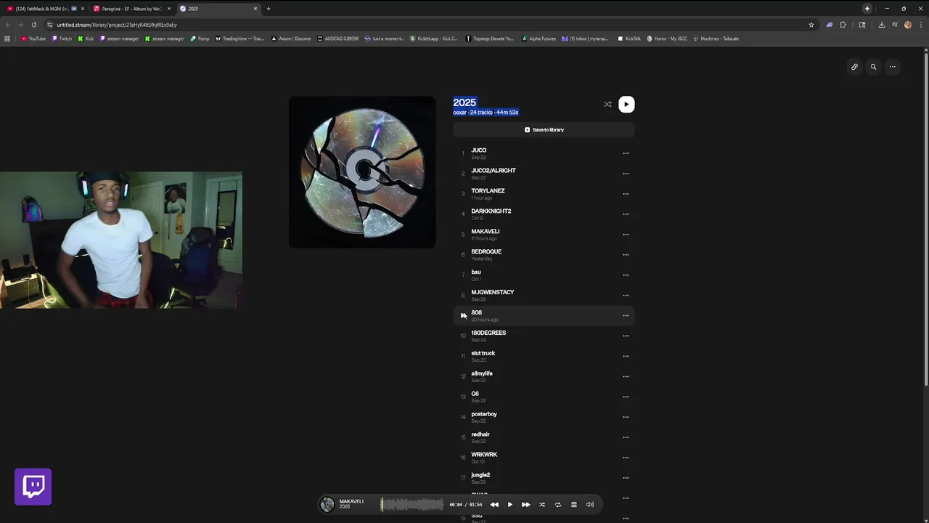This screenshot has height=523, width=929.
Task: Open the options menu for allmylife
Action: pos(626,377)
